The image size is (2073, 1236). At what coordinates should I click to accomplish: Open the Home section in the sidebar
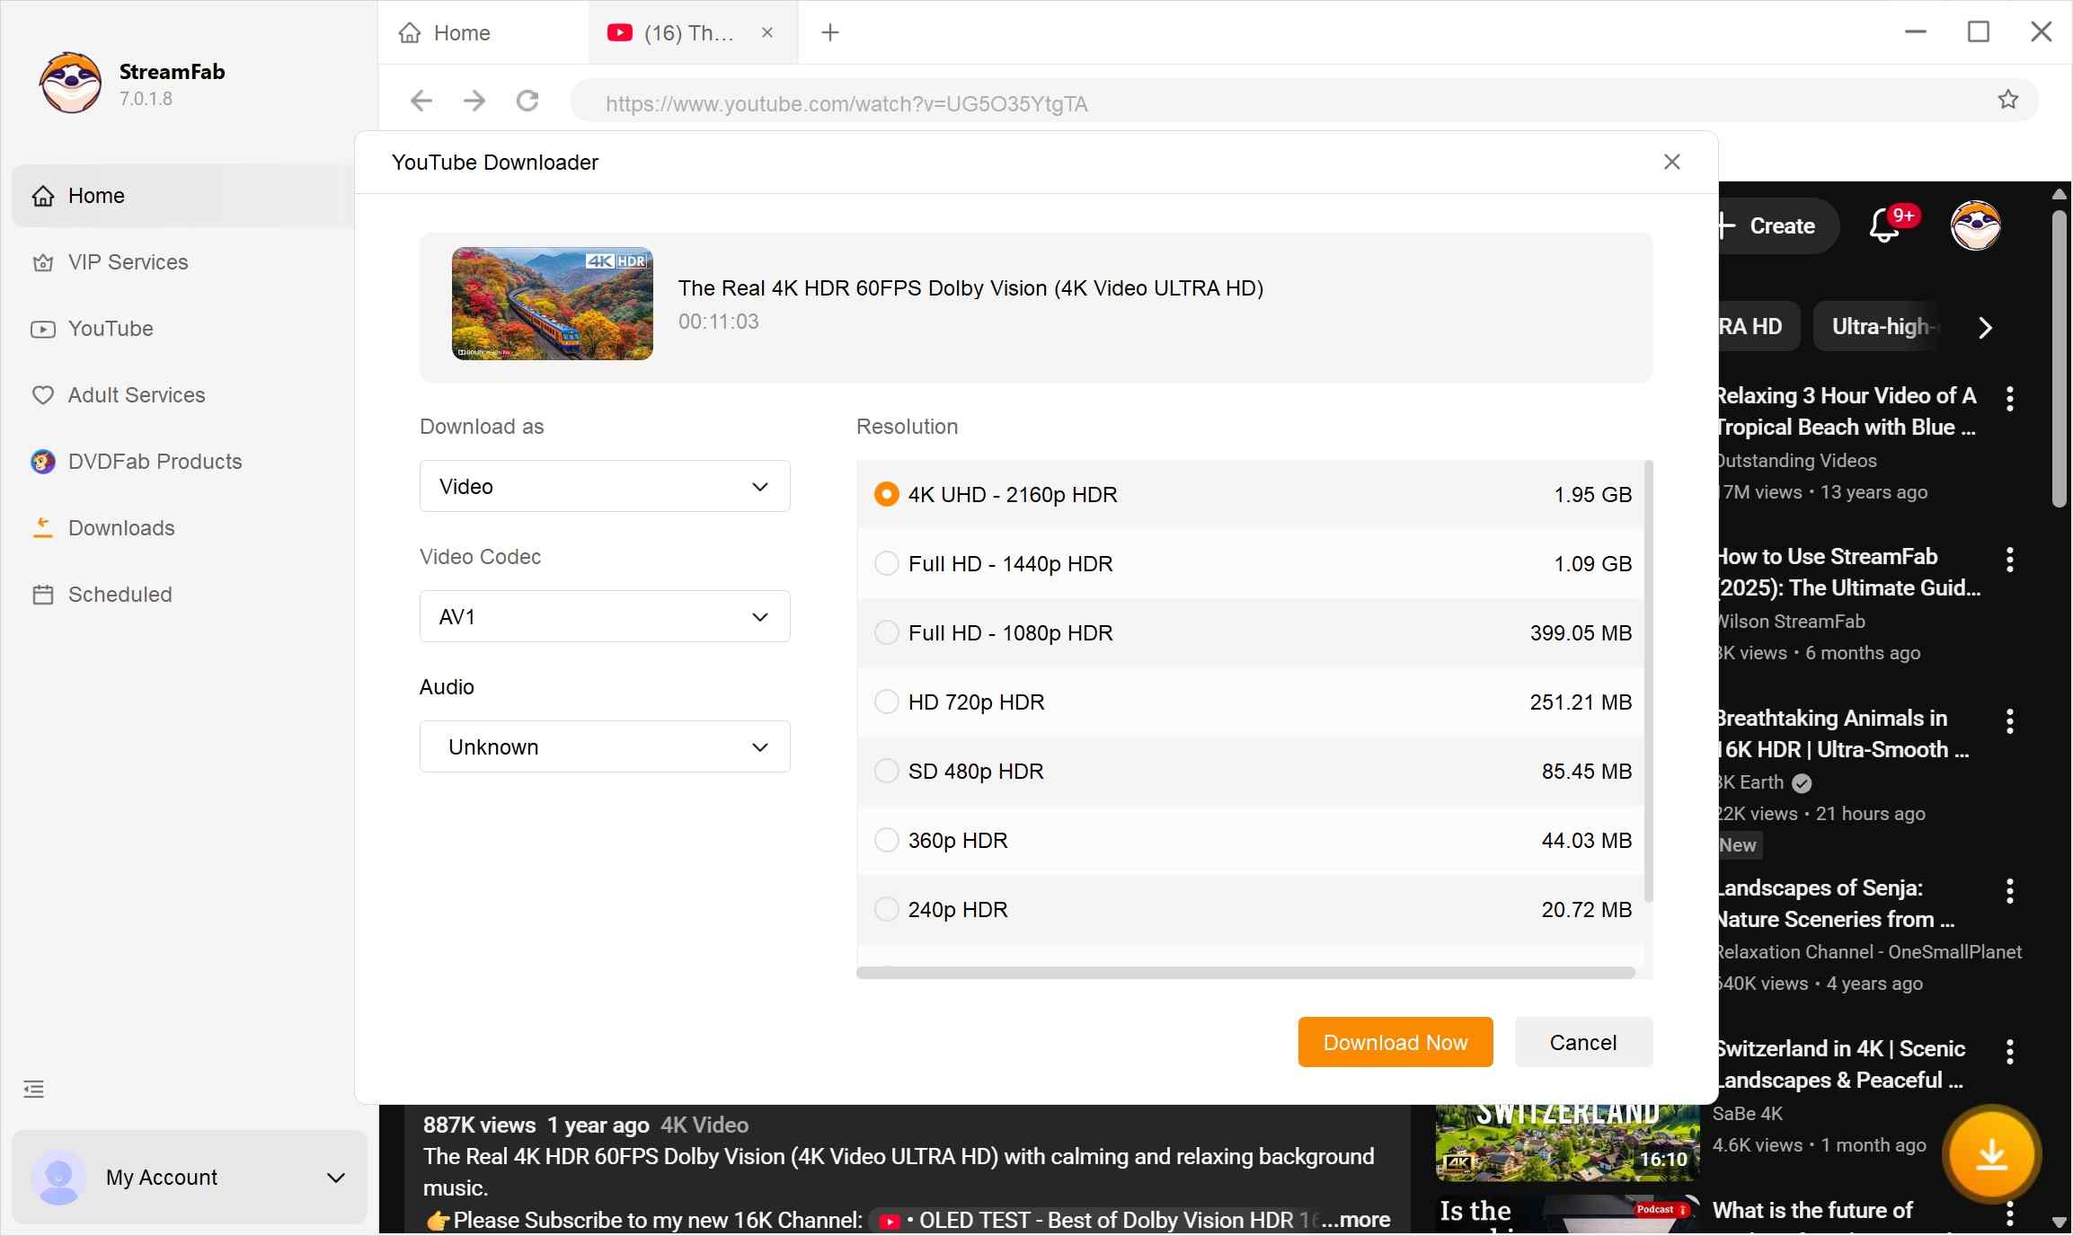[95, 195]
